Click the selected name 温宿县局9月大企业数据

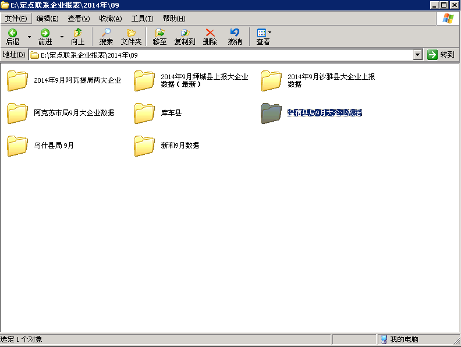325,112
